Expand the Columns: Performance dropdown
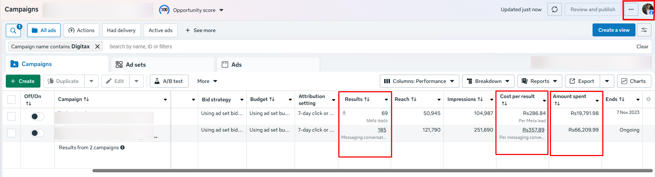The height and width of the screenshot is (177, 655). 419,81
